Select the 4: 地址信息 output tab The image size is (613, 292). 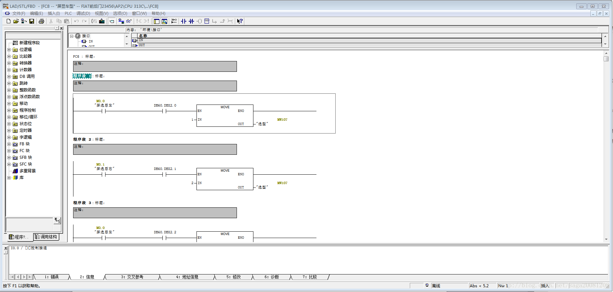coord(187,277)
